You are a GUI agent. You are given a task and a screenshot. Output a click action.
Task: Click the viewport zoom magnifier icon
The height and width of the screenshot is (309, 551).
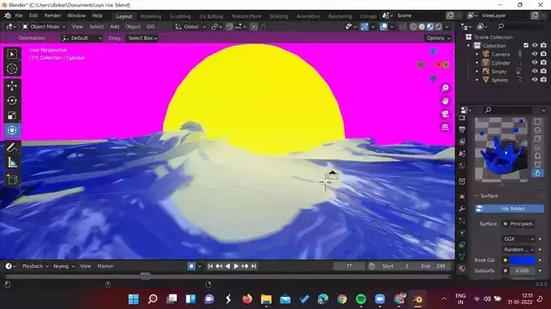(445, 88)
